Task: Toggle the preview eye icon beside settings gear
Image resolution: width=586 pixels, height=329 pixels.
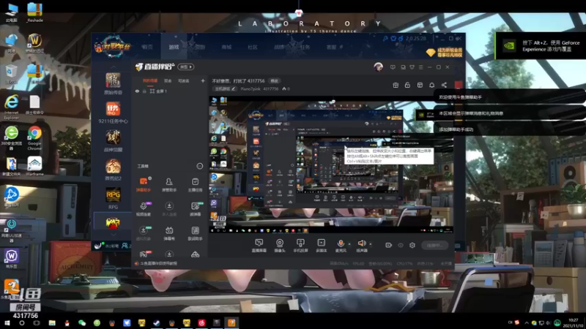Action: (401, 245)
